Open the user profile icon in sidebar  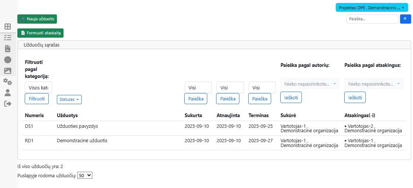(7, 93)
